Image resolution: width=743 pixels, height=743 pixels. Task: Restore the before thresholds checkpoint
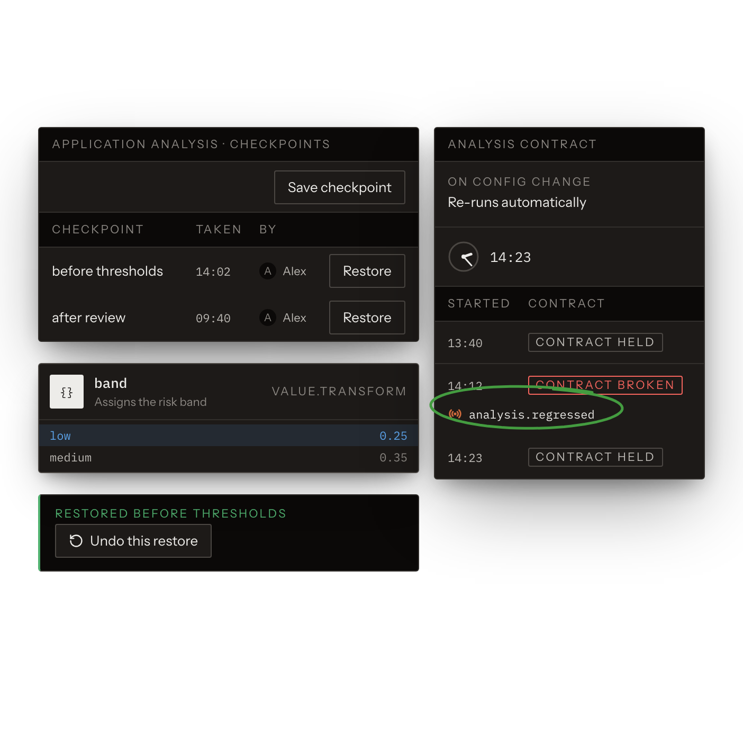pos(367,271)
